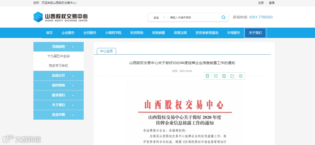315x145 pixels.
Task: Open 投资者教育基地 navigation menu
Action: 207,33
